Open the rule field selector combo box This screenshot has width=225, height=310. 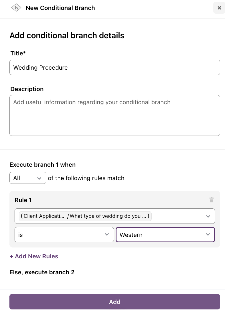click(115, 216)
